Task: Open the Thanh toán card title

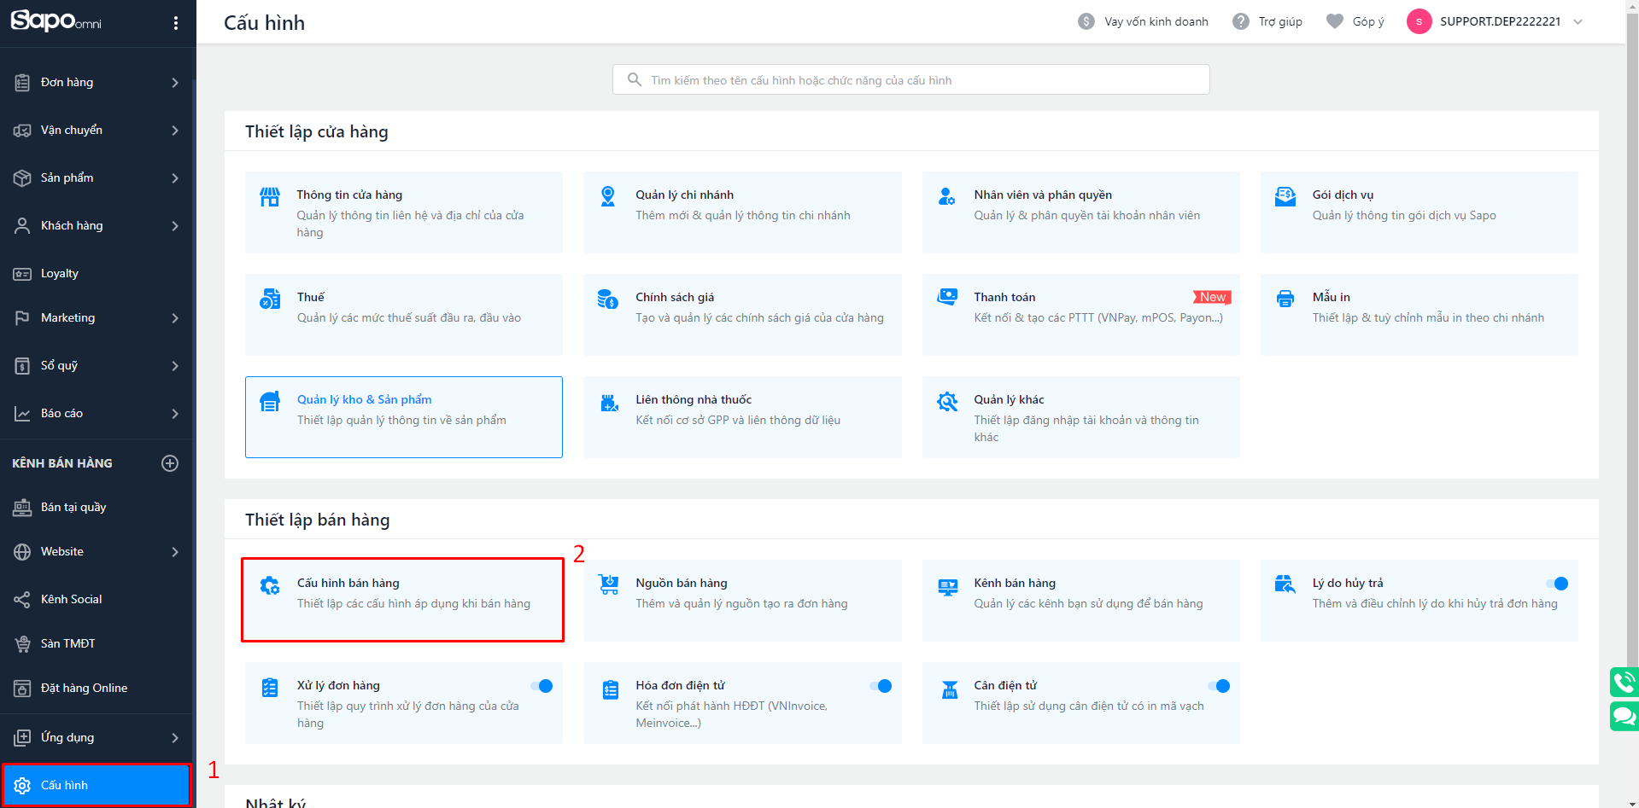Action: pos(1004,297)
